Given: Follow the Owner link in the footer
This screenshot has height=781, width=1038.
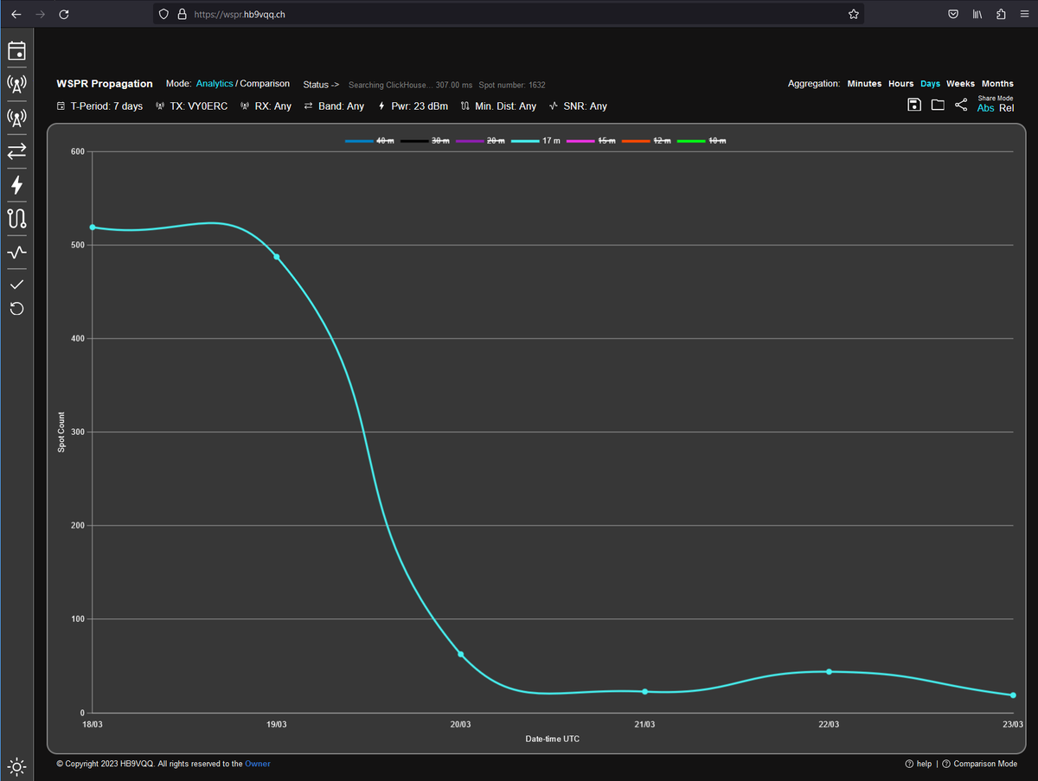Looking at the screenshot, I should pyautogui.click(x=258, y=764).
